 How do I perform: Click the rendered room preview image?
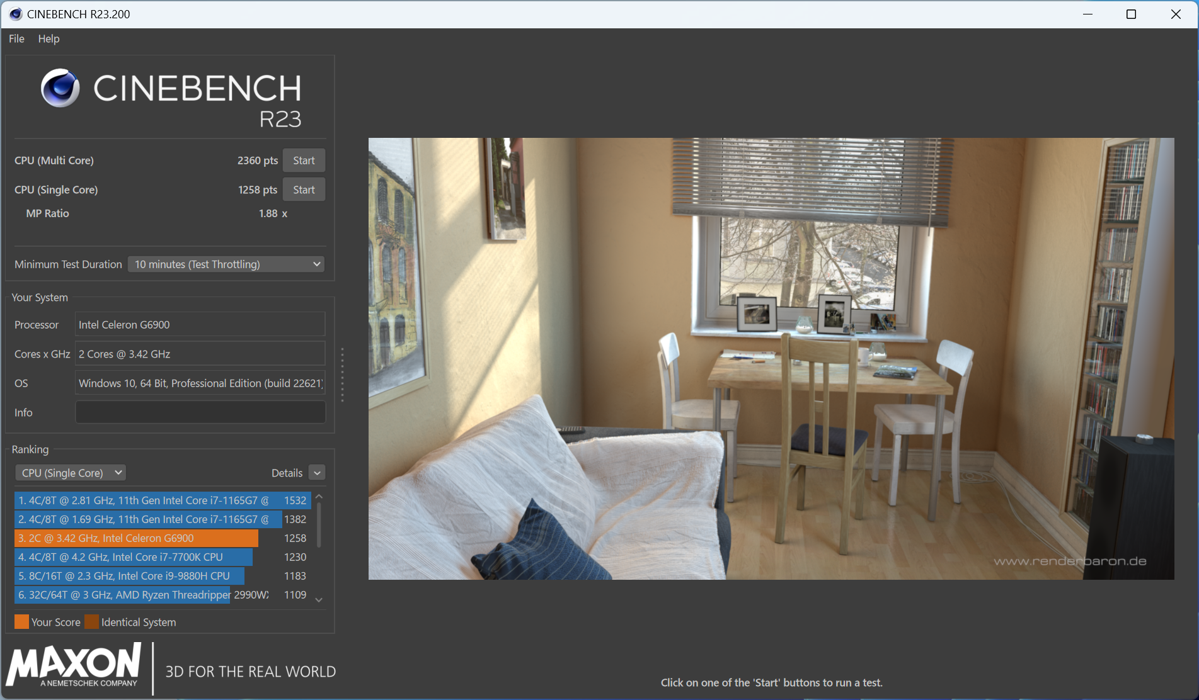pyautogui.click(x=771, y=358)
